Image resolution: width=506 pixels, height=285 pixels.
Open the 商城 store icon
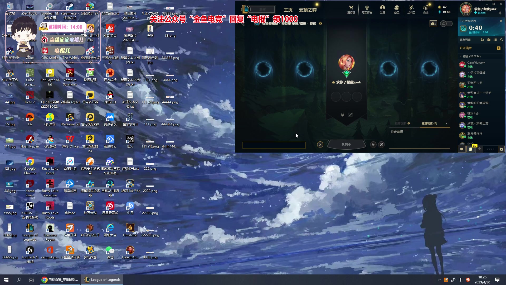(426, 9)
